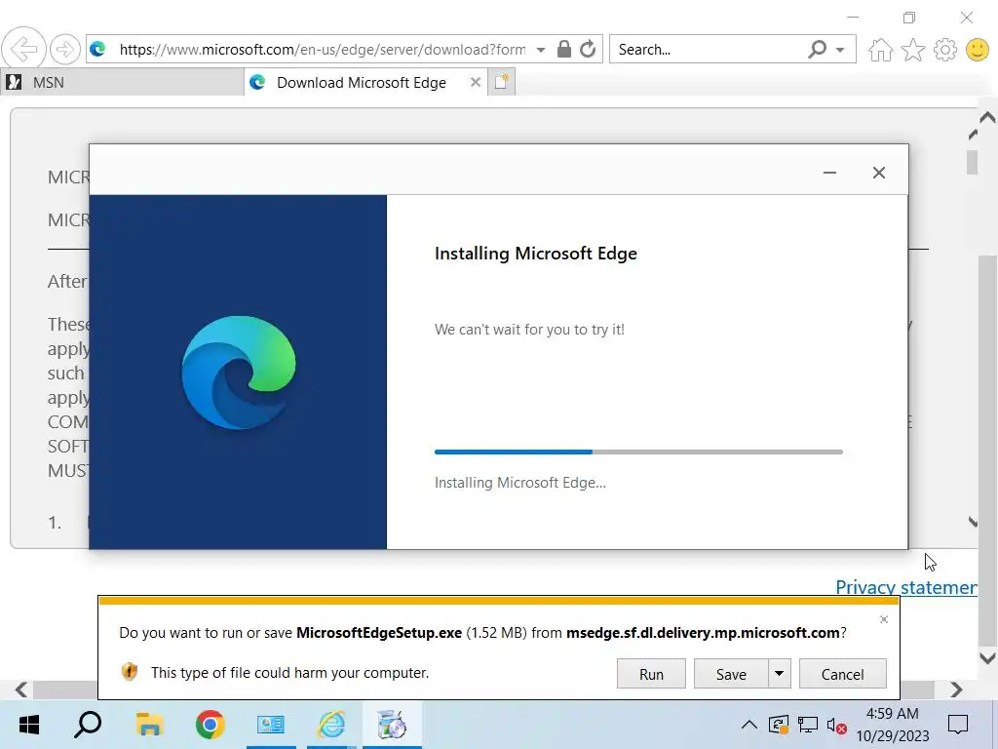998x749 pixels.
Task: Click the horizontal scroll left arrow
Action: point(21,690)
